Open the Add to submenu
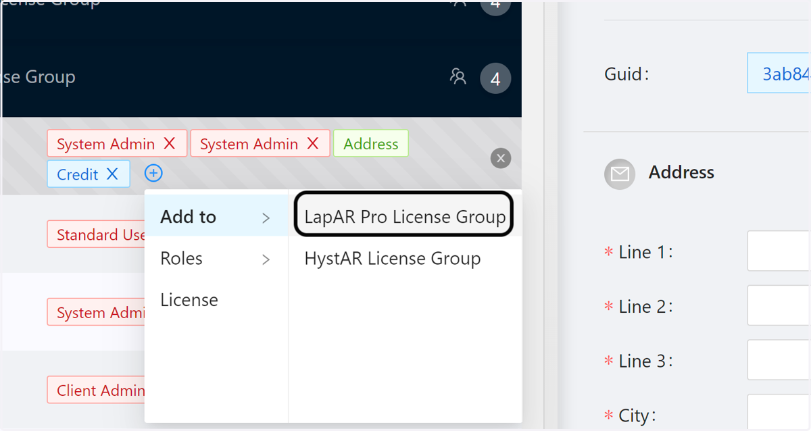 tap(216, 217)
